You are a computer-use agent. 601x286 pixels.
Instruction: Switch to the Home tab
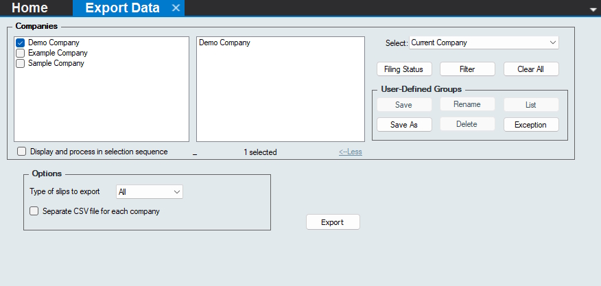30,8
